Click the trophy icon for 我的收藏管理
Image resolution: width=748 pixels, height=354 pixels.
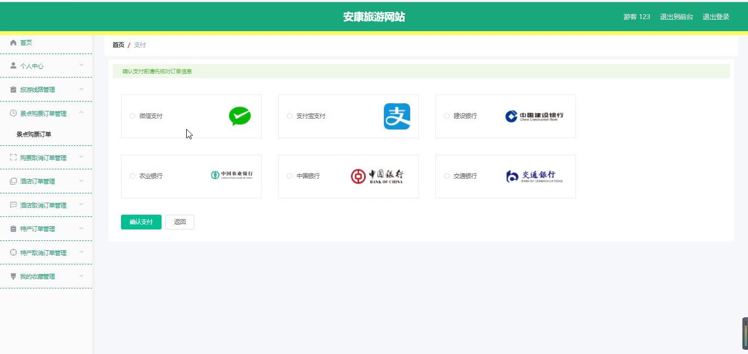point(14,276)
